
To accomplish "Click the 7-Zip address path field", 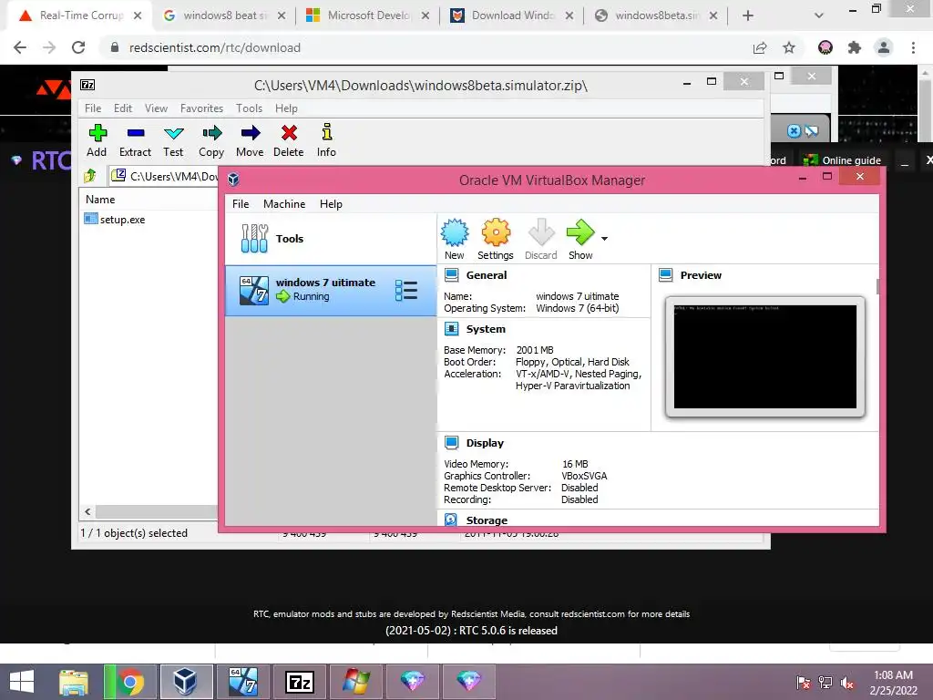I will coord(165,176).
